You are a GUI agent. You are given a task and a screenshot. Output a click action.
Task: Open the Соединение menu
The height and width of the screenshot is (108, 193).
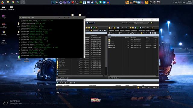tap(134, 30)
